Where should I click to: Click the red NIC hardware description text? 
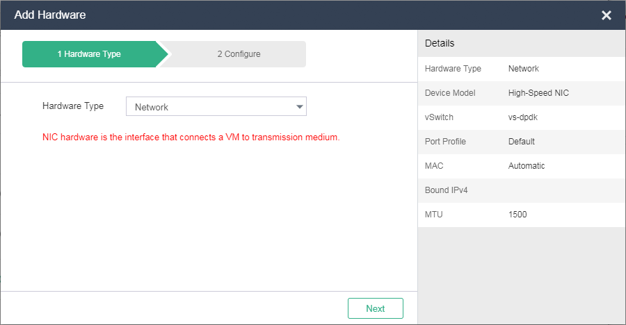[191, 137]
